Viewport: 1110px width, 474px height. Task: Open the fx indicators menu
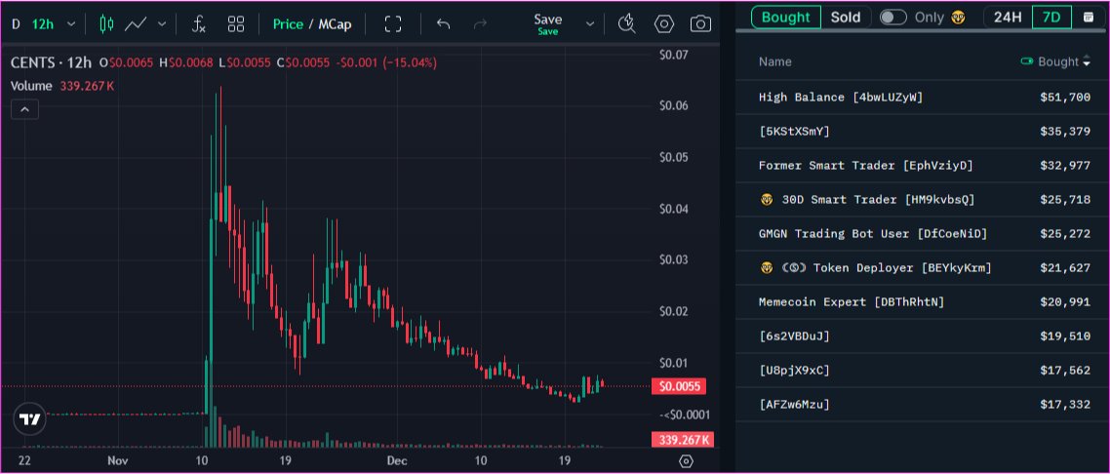tap(199, 24)
